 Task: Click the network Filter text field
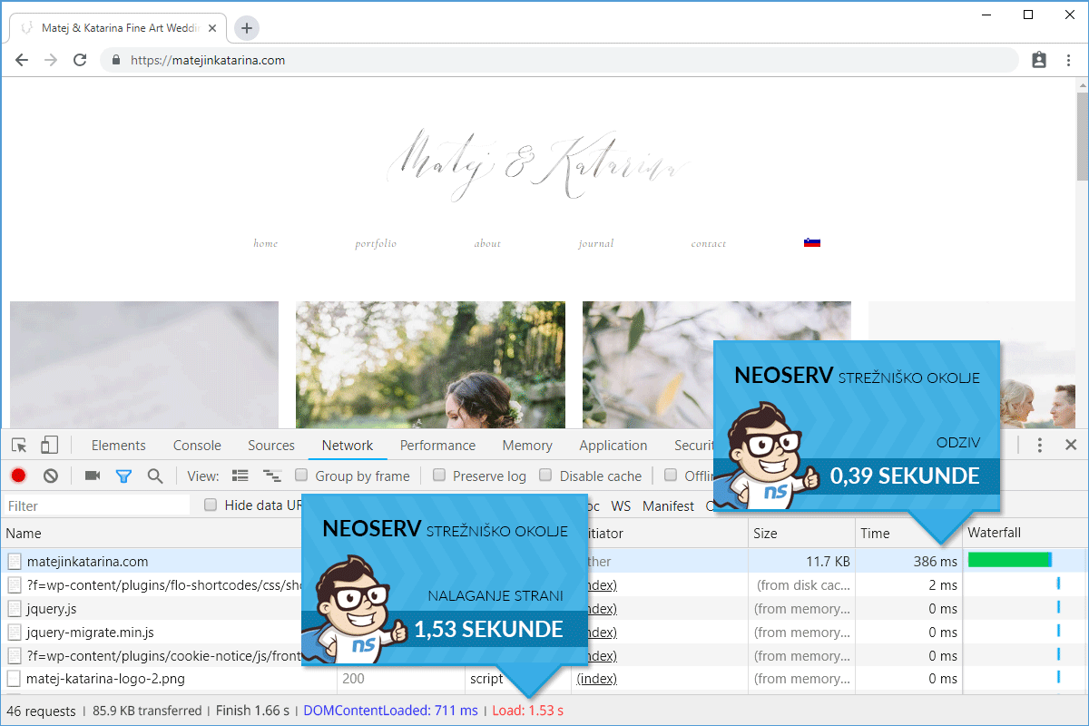pyautogui.click(x=96, y=505)
